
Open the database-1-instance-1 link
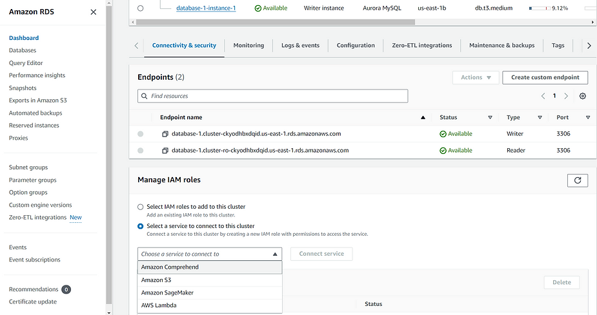pos(206,8)
